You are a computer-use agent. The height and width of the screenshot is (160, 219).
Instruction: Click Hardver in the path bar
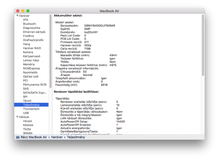pos(57,137)
